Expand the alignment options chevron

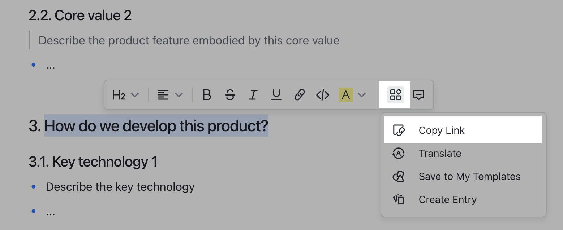point(179,95)
